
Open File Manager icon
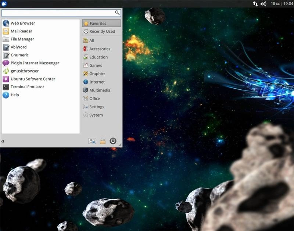(6, 39)
